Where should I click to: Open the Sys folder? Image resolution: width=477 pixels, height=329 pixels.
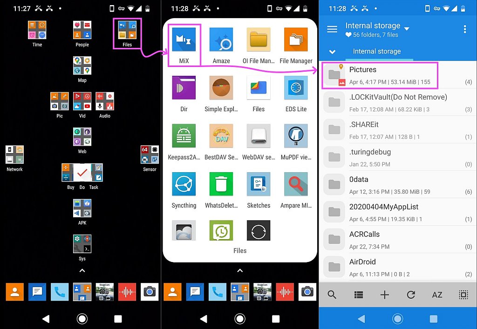(x=82, y=244)
